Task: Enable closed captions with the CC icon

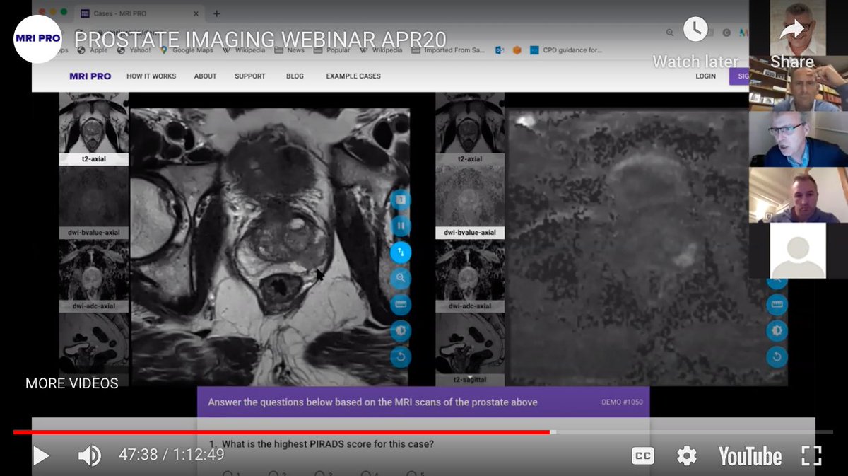Action: click(x=642, y=456)
